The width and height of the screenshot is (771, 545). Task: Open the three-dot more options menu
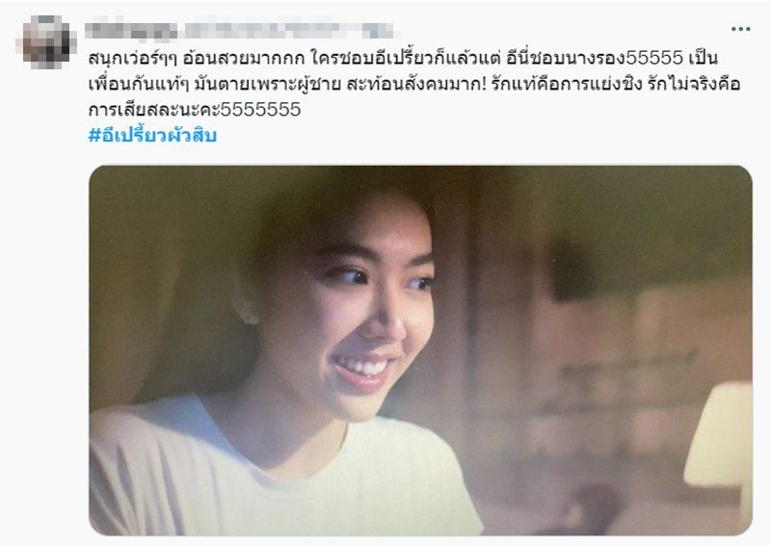740,29
